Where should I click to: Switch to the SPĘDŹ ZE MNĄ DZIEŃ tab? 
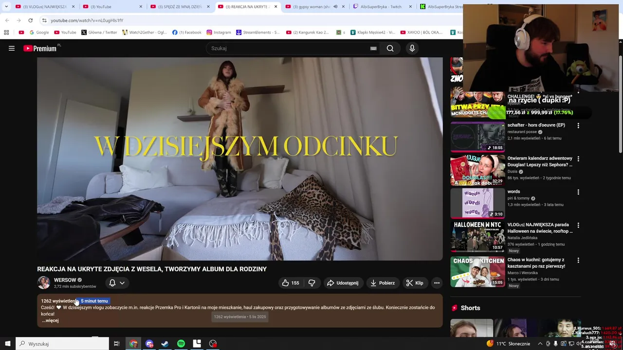pyautogui.click(x=180, y=7)
